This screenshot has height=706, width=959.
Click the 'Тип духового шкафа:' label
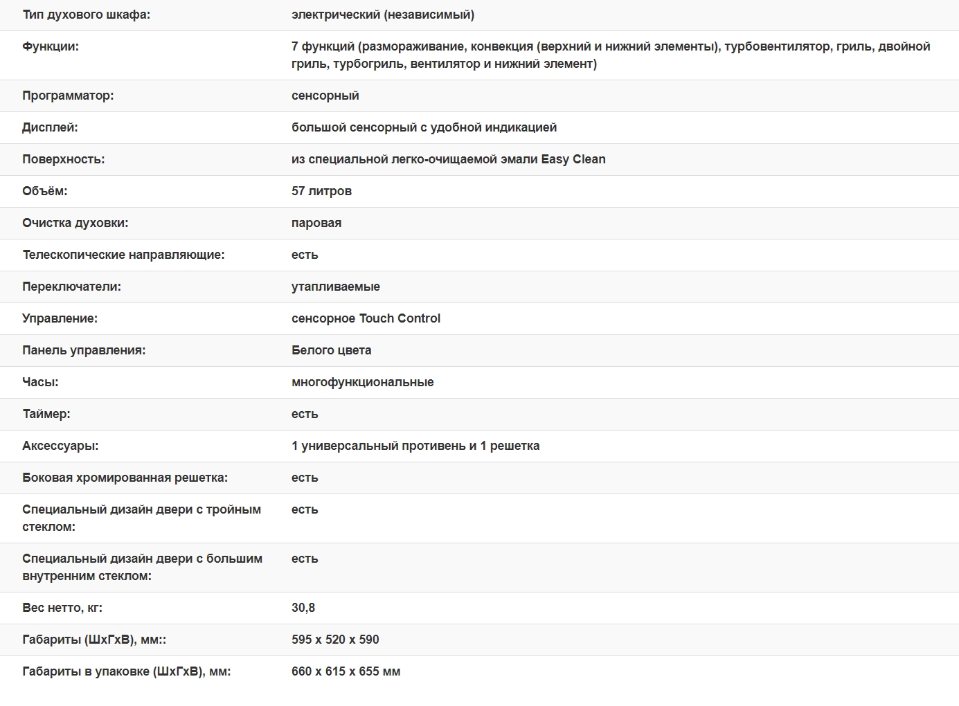point(86,15)
